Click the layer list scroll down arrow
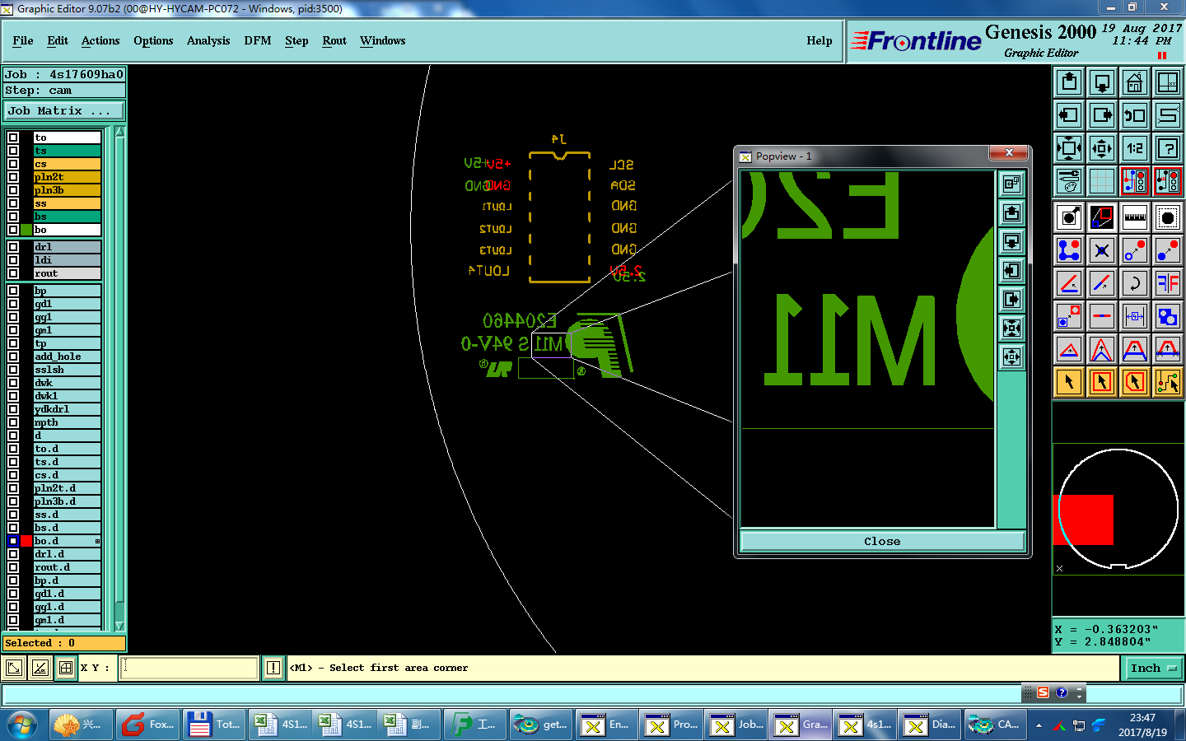The width and height of the screenshot is (1186, 741). pyautogui.click(x=119, y=626)
